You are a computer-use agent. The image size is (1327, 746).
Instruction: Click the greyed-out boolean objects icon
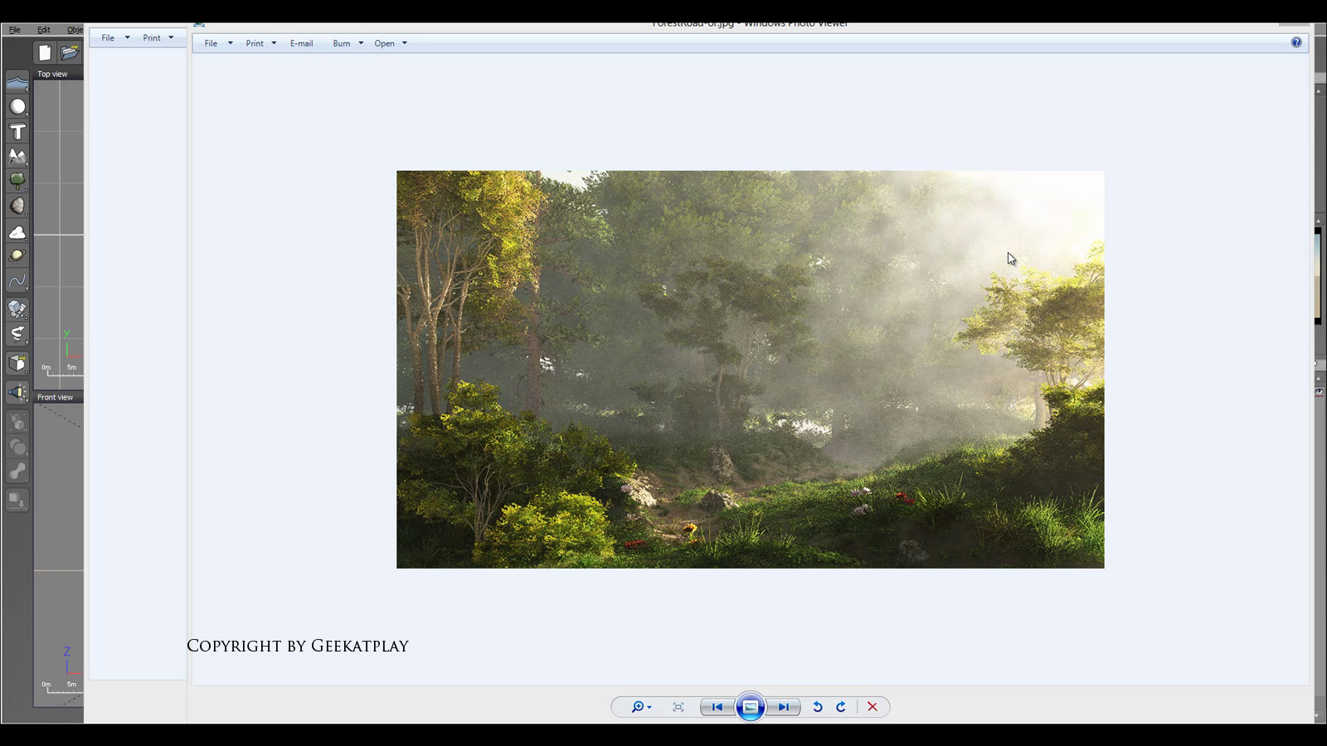coord(17,423)
